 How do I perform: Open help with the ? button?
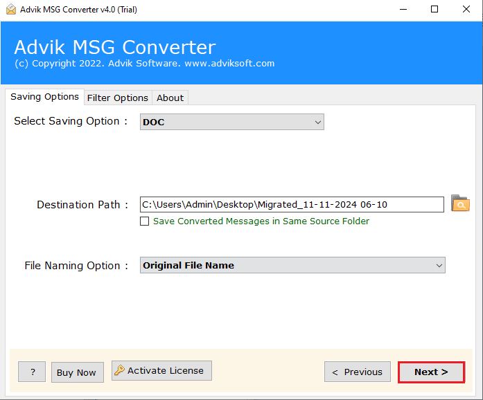pyautogui.click(x=32, y=372)
